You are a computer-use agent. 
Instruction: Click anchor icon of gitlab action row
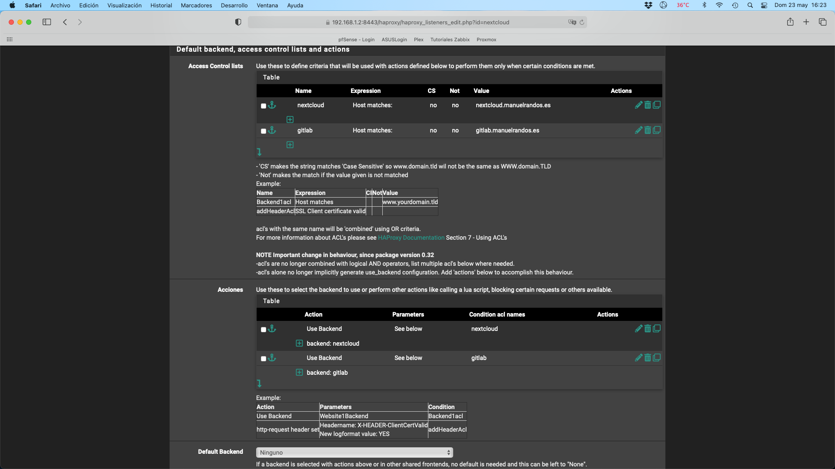tap(272, 358)
